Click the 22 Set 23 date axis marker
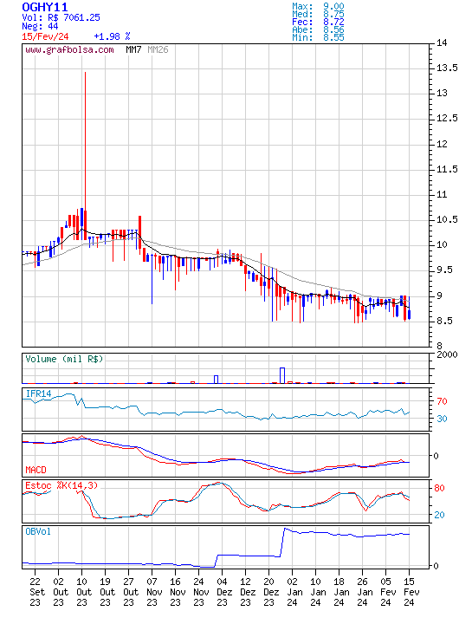This screenshot has height=624, width=472. tap(35, 592)
